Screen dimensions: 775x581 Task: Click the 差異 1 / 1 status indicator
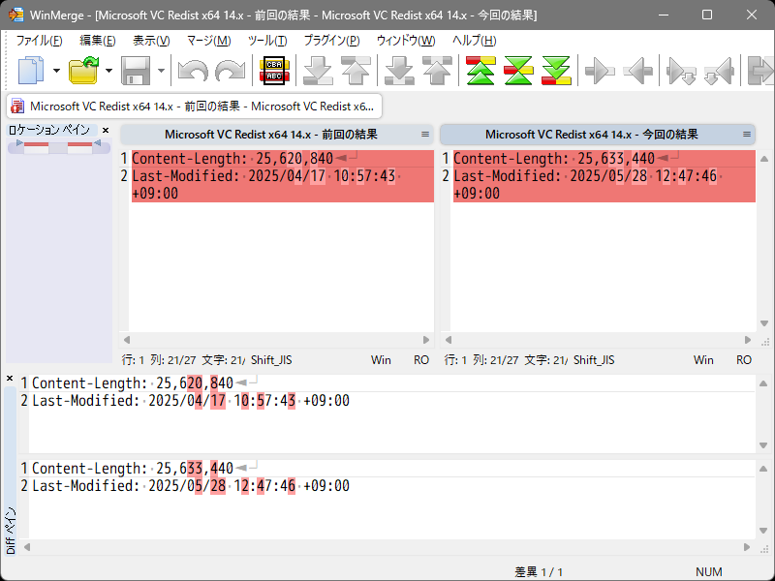point(539,572)
